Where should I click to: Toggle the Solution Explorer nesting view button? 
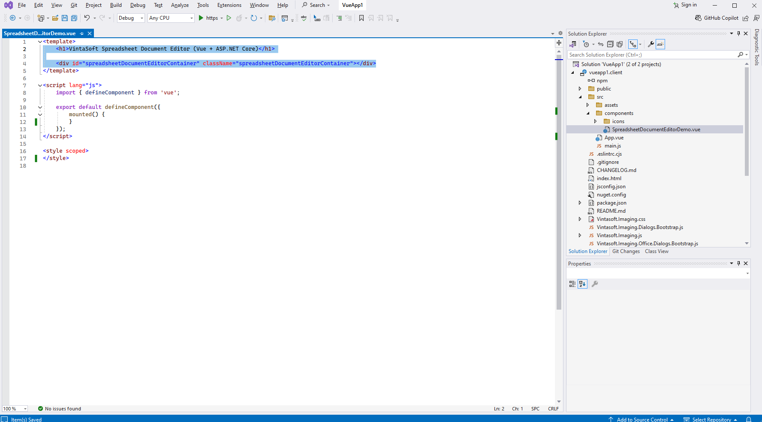[633, 44]
